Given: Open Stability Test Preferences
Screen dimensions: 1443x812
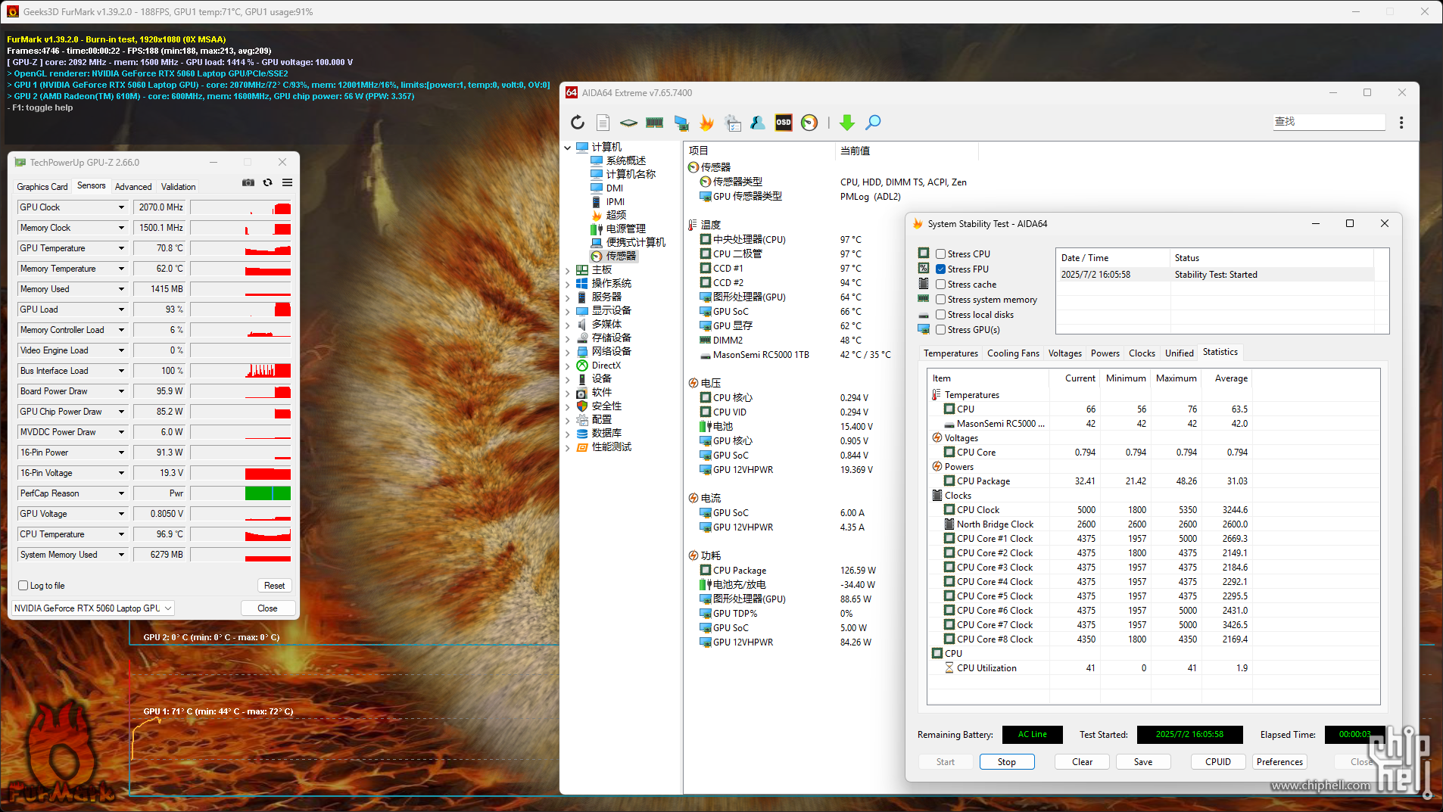Looking at the screenshot, I should tap(1279, 762).
